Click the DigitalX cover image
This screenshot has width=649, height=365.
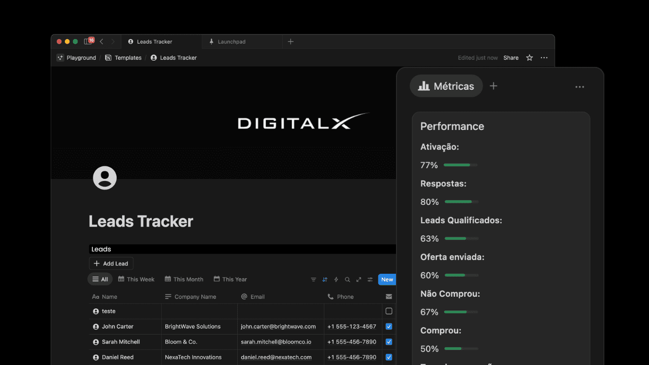224,123
